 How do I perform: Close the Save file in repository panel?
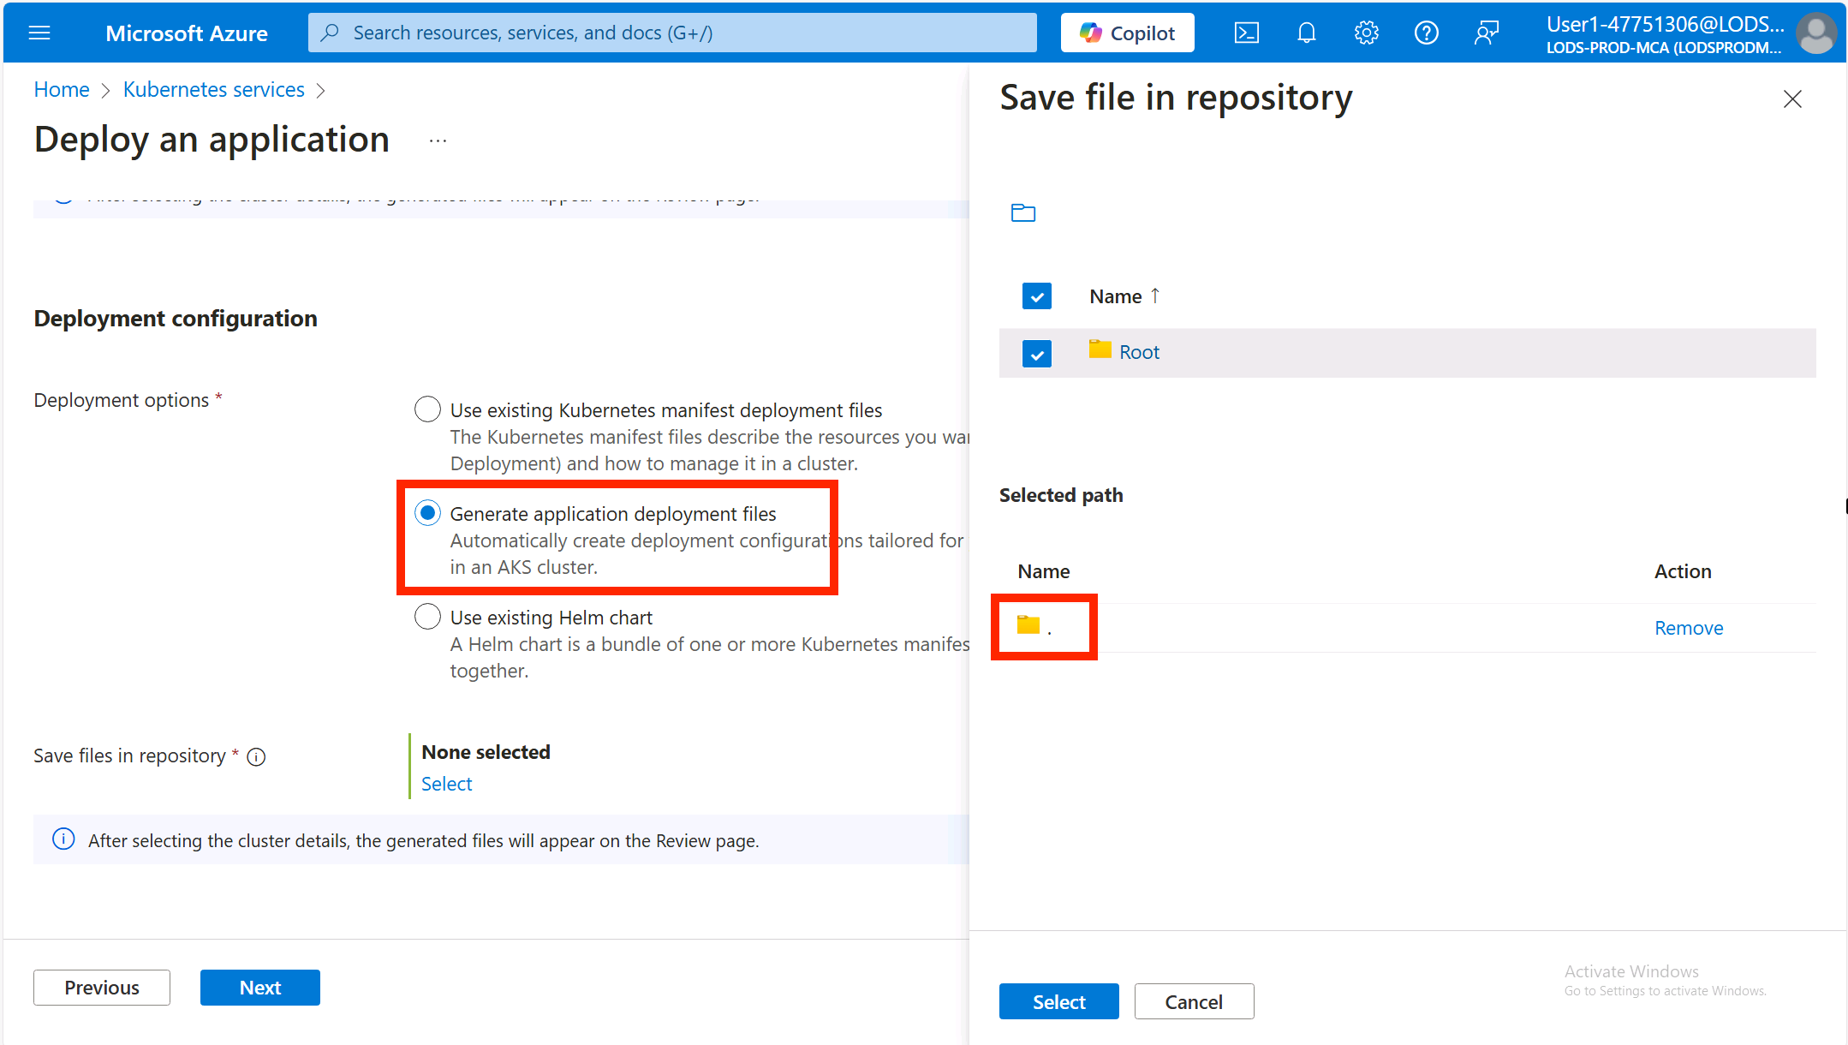click(x=1792, y=99)
